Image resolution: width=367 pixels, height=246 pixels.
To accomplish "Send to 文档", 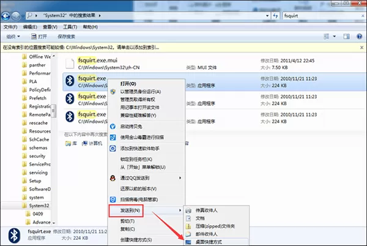I will (217, 218).
